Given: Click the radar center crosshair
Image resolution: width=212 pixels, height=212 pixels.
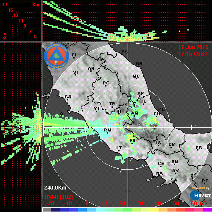Looking at the screenshot, I should click(x=128, y=127).
